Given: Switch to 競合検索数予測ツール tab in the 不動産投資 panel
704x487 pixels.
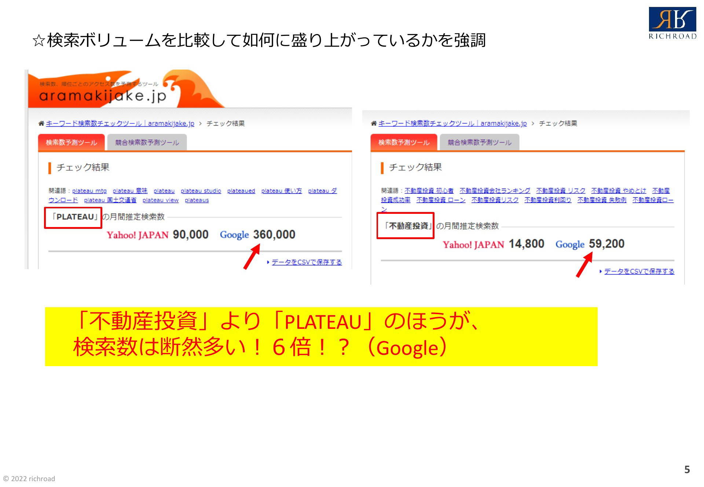Looking at the screenshot, I should tap(480, 142).
